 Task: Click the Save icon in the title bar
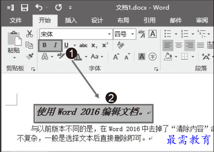click(25, 7)
